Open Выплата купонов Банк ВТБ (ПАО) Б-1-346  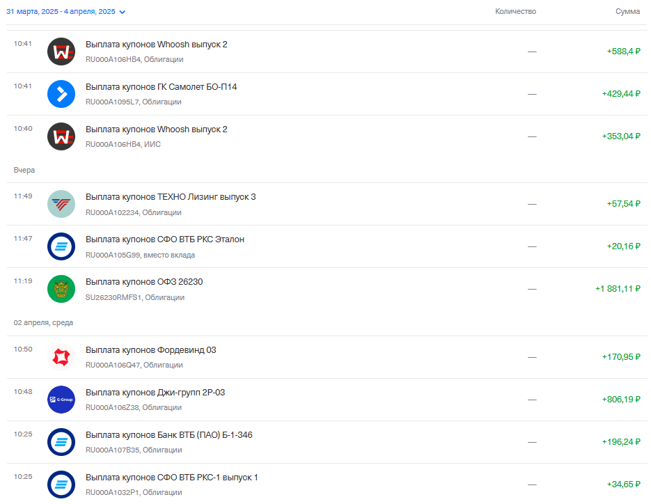click(x=169, y=434)
